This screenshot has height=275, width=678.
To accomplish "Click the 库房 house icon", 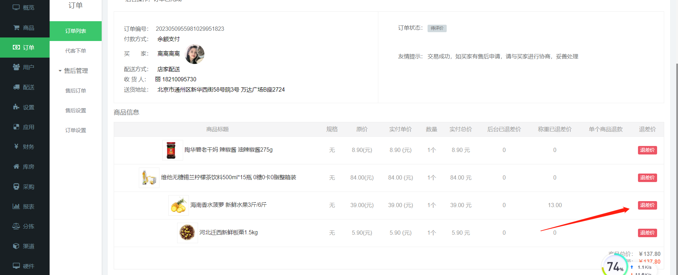I will 16,166.
